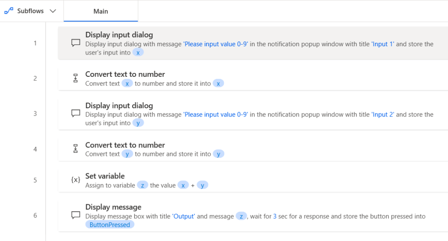This screenshot has height=241, width=448.
Task: Open the 'Input 2' title link
Action: [383, 115]
